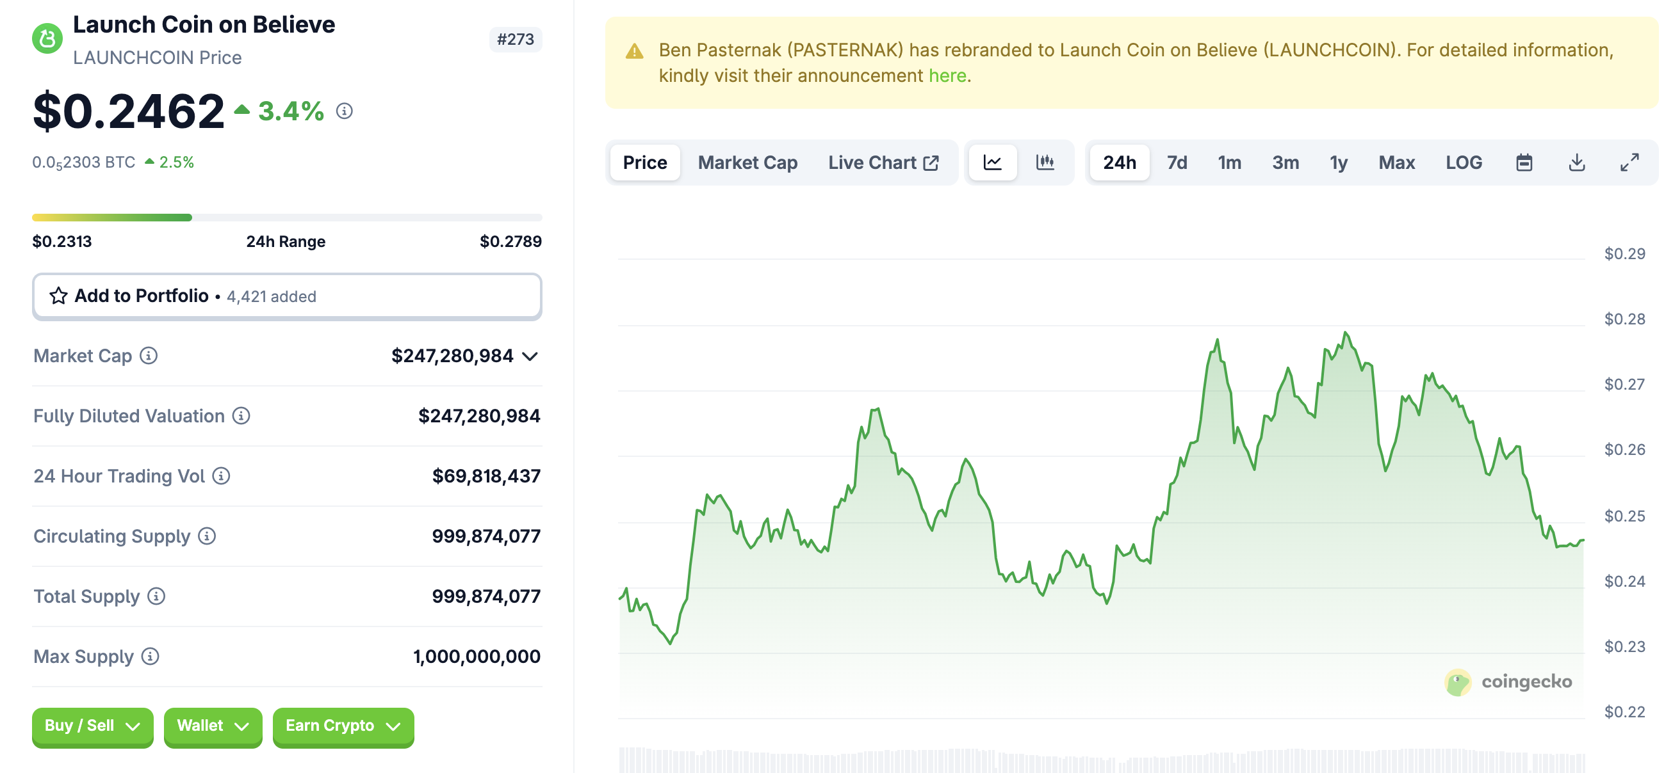Viewport: 1673px width, 773px height.
Task: Follow the rebrand announcement 'here' link
Action: coord(947,76)
